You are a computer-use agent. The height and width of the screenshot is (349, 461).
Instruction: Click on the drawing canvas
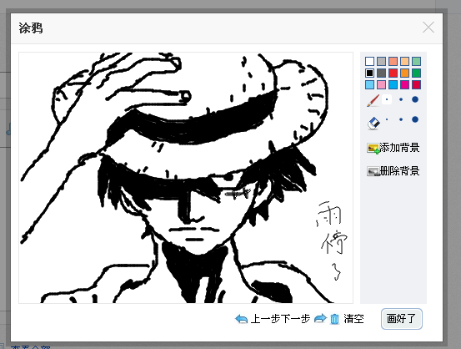pyautogui.click(x=186, y=178)
